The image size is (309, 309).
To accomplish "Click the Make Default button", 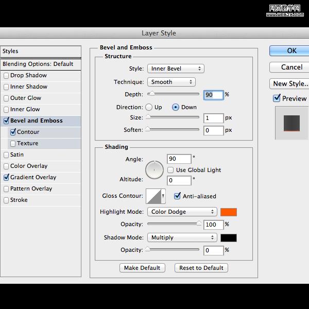I will (142, 268).
